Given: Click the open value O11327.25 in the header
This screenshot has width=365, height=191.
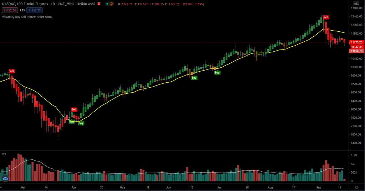Looking at the screenshot, I should coord(125,4).
